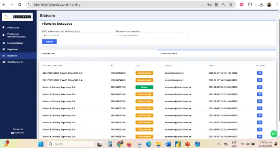The width and height of the screenshot is (280, 148).
Task: View details of 2021-08-06T21:42:10 entry
Action: [x=260, y=101]
